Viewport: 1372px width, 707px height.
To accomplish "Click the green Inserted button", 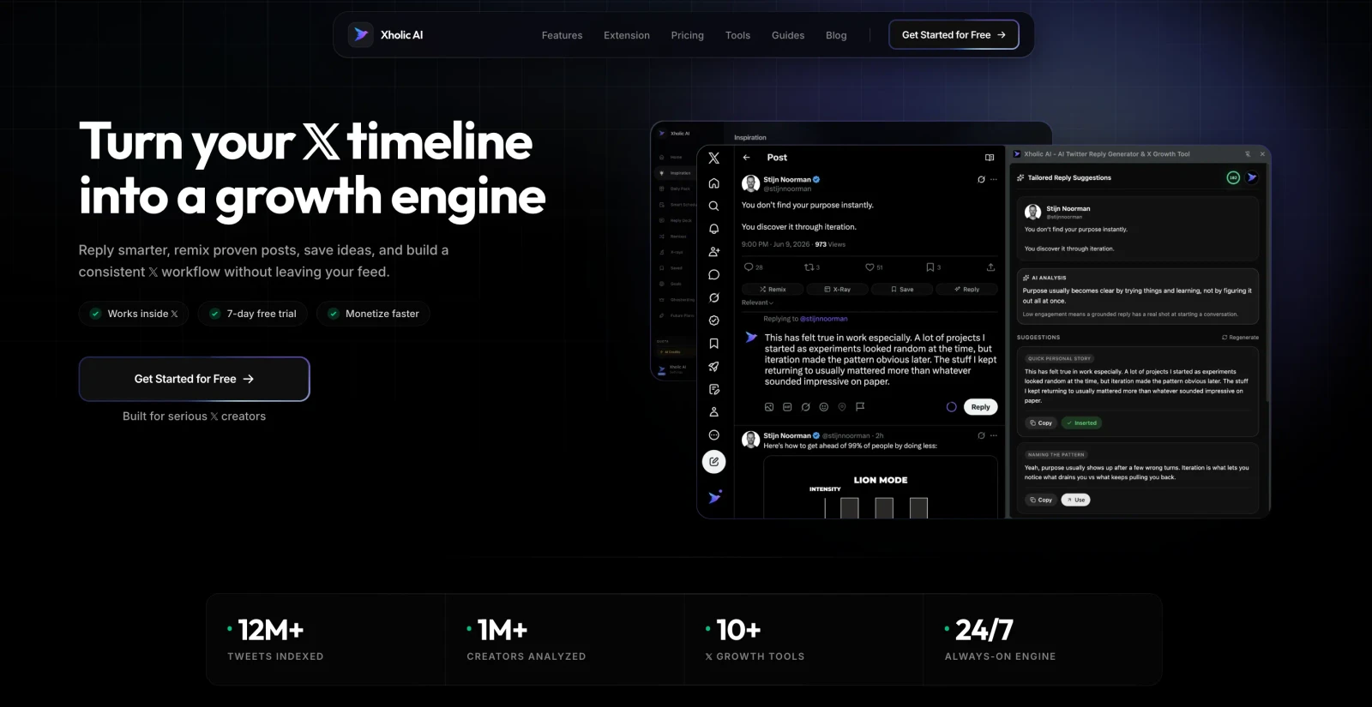I will 1082,423.
